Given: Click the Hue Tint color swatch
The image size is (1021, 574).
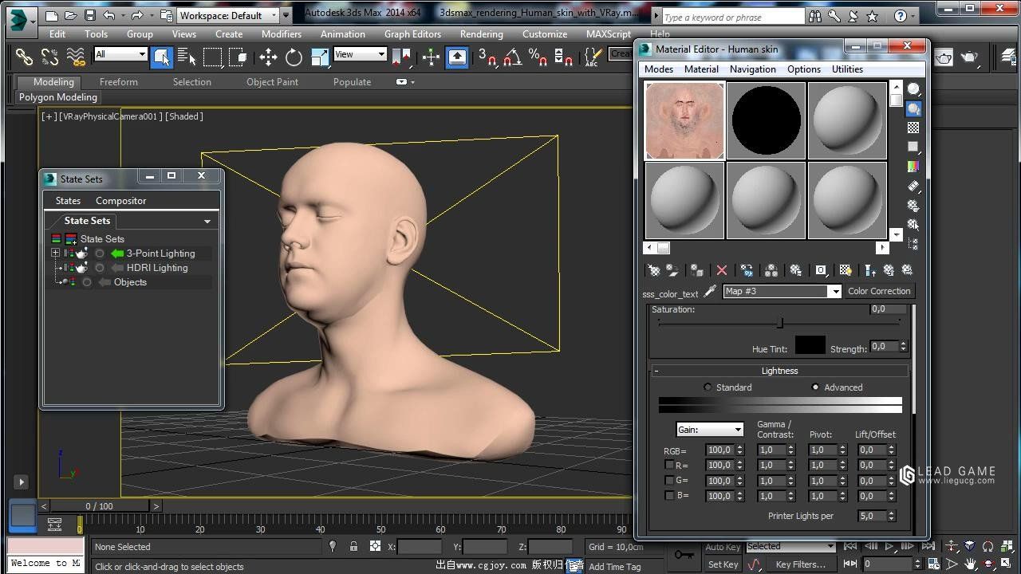Looking at the screenshot, I should coord(810,345).
